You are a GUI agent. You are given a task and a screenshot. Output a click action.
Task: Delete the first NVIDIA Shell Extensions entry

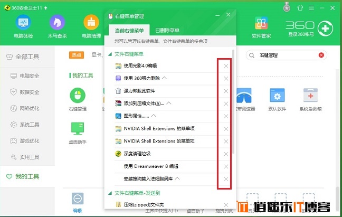[226, 129]
